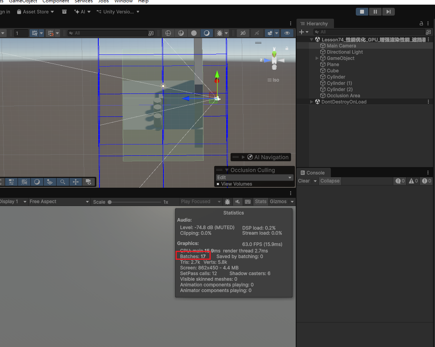Toggle Stats overlay in Game view

261,202
